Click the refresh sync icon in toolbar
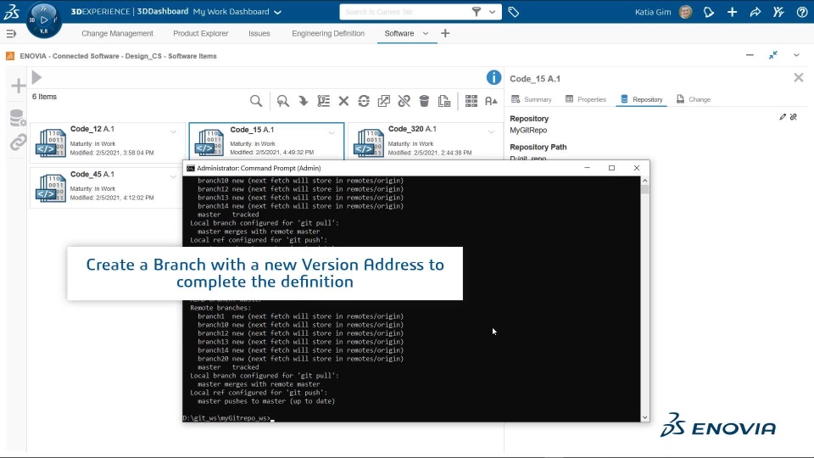 coord(364,101)
